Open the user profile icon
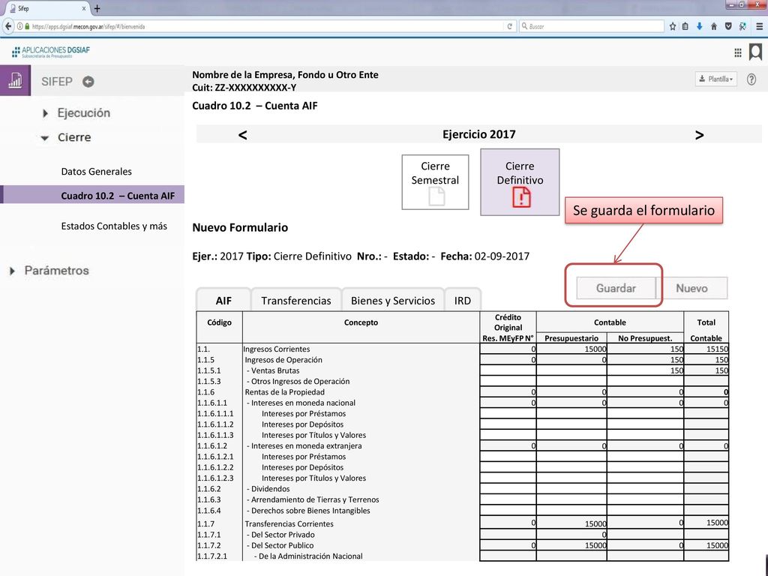Screen dimensions: 768x576 (755, 52)
